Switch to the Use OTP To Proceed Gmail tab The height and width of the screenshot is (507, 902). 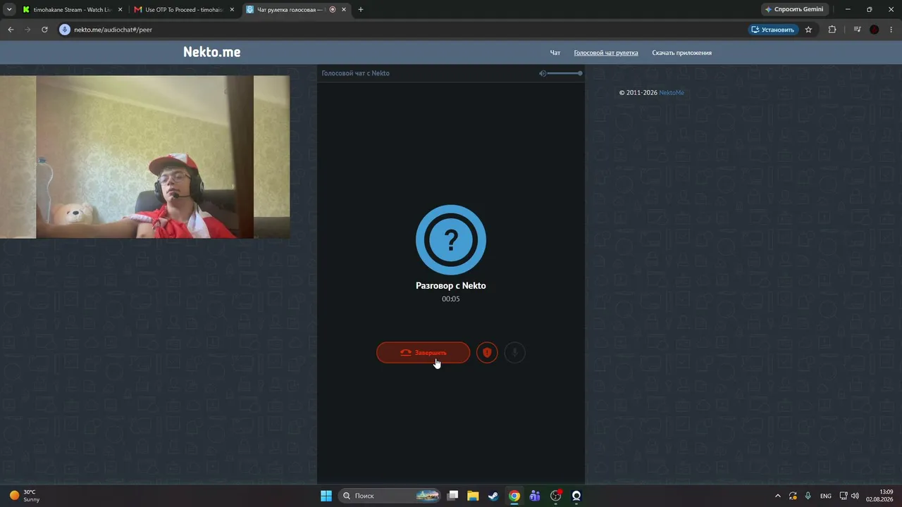click(185, 10)
